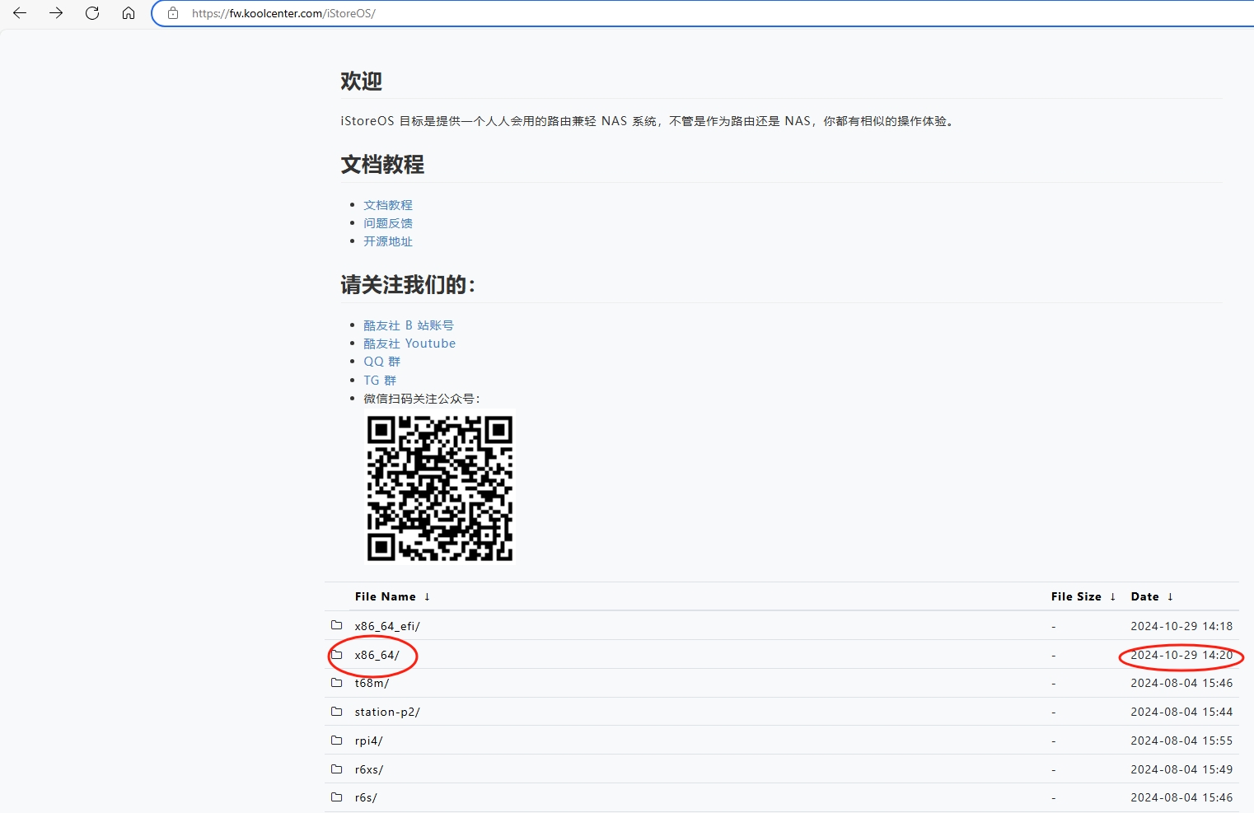
Task: Sort by File Name column header
Action: tap(392, 596)
